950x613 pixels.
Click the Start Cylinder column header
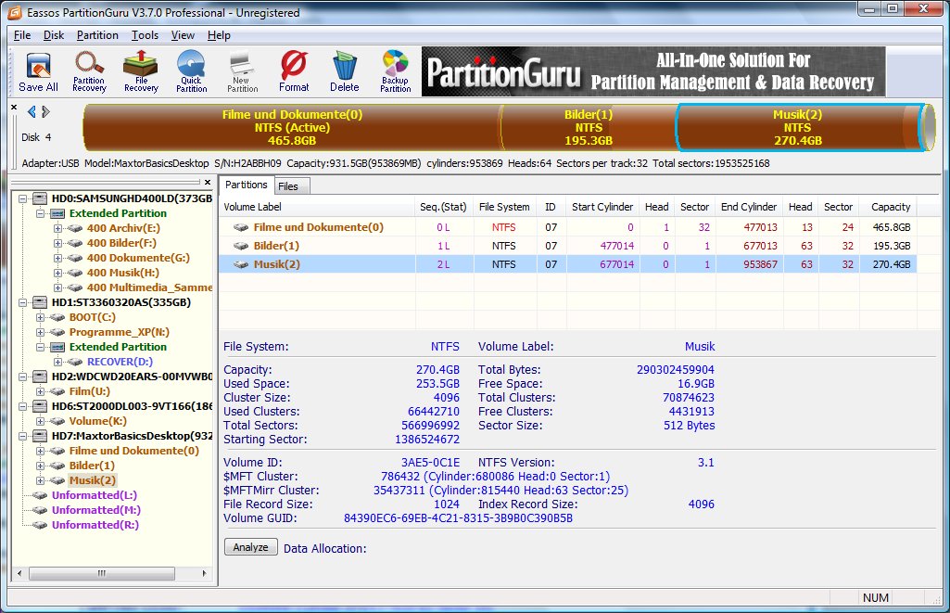[x=602, y=207]
